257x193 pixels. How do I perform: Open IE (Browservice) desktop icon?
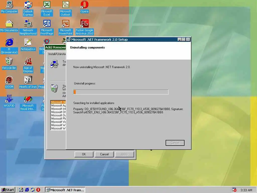[9, 46]
